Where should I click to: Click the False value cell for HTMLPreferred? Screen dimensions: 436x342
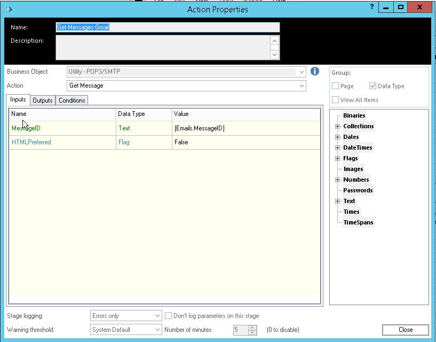pos(246,142)
